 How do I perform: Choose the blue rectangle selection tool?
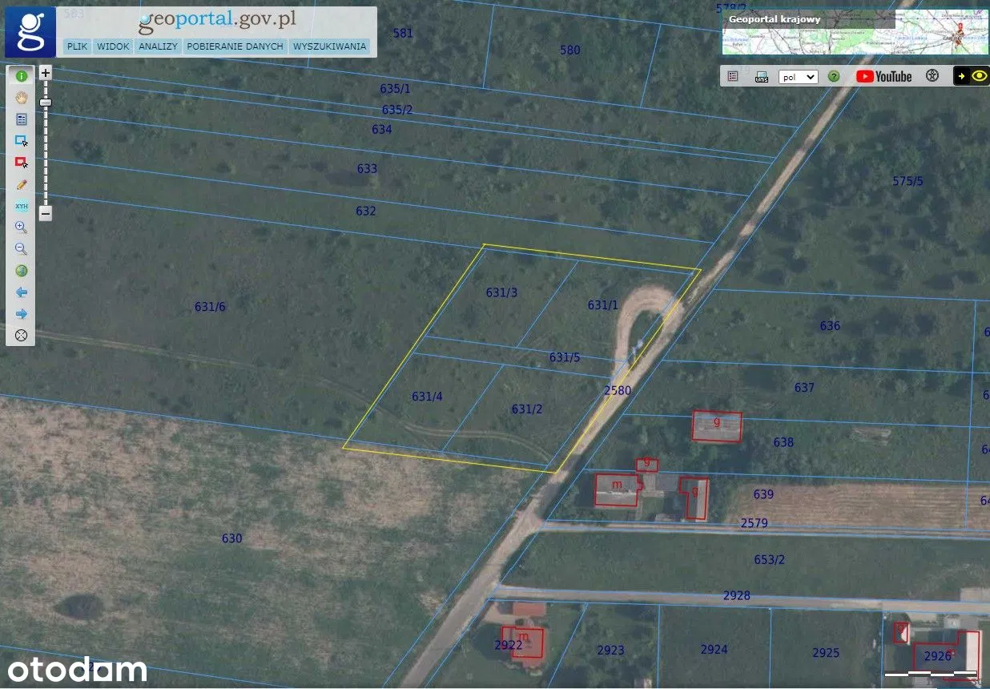(x=22, y=141)
